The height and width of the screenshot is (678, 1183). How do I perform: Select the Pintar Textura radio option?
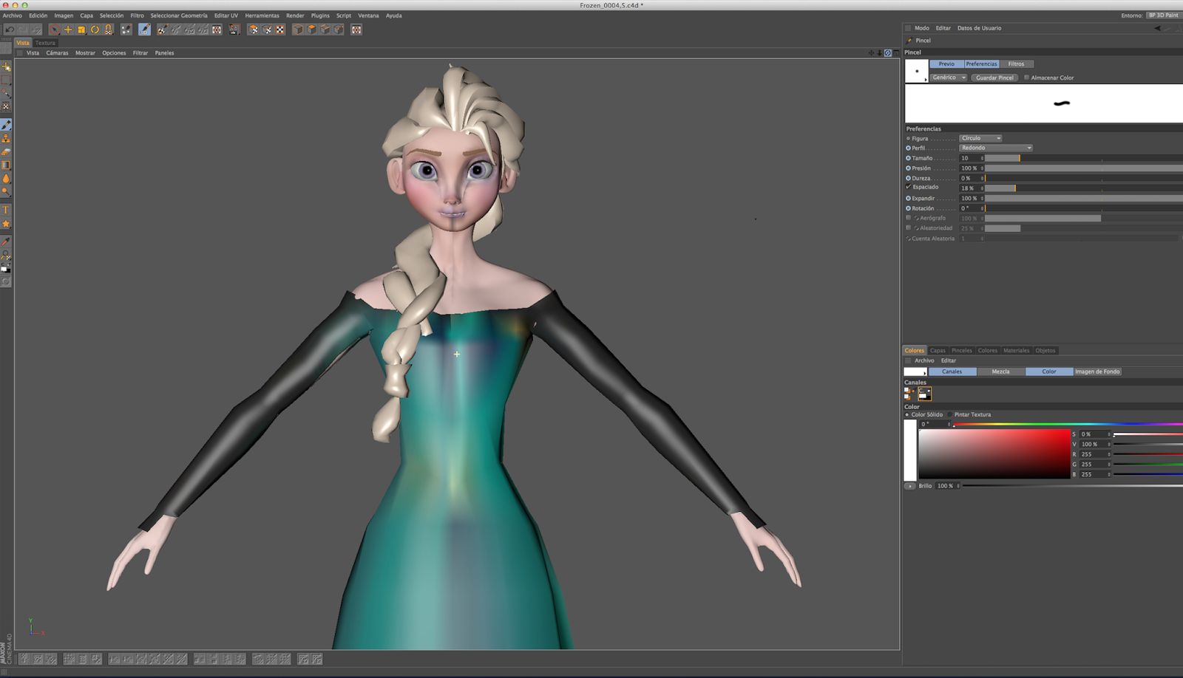coord(951,415)
